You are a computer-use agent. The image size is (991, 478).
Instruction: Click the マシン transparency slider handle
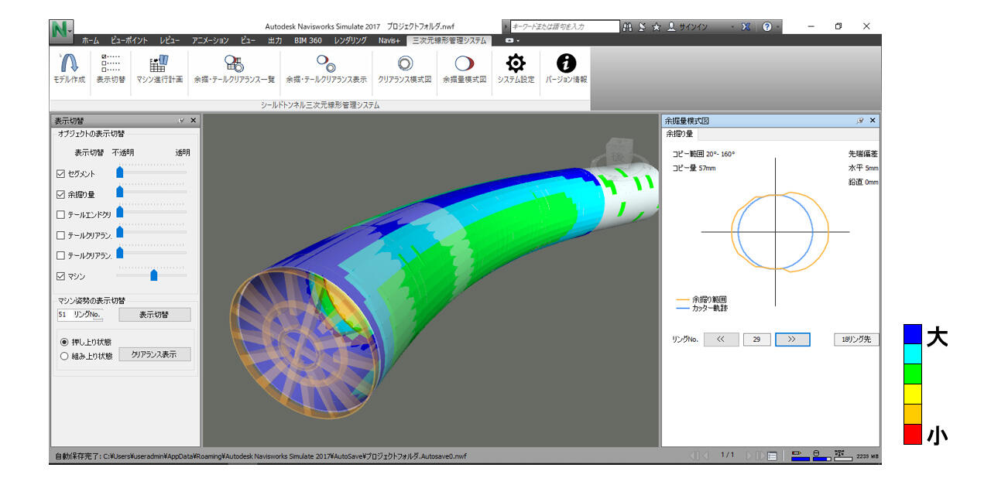tap(153, 275)
